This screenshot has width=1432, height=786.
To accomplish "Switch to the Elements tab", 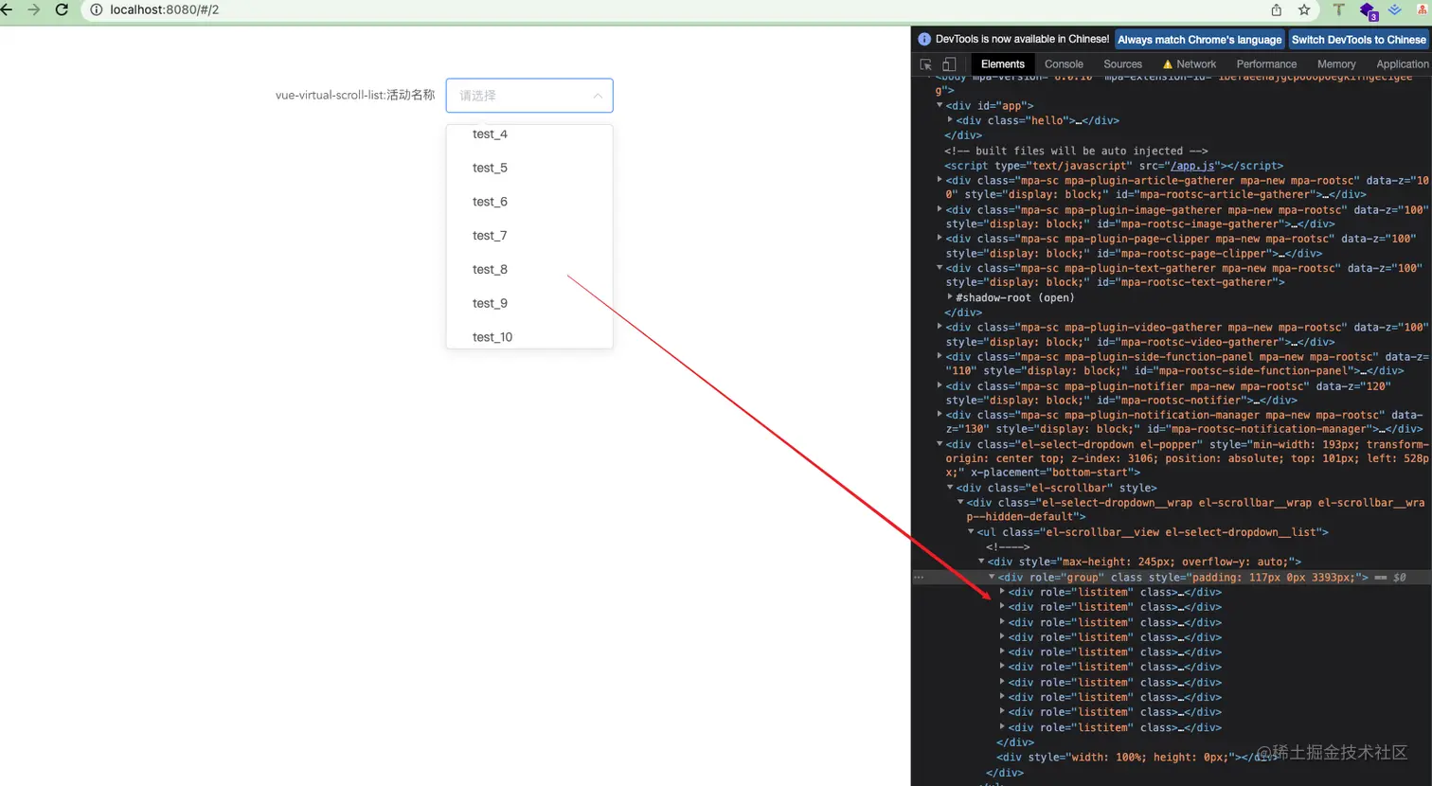I will click(x=1003, y=64).
